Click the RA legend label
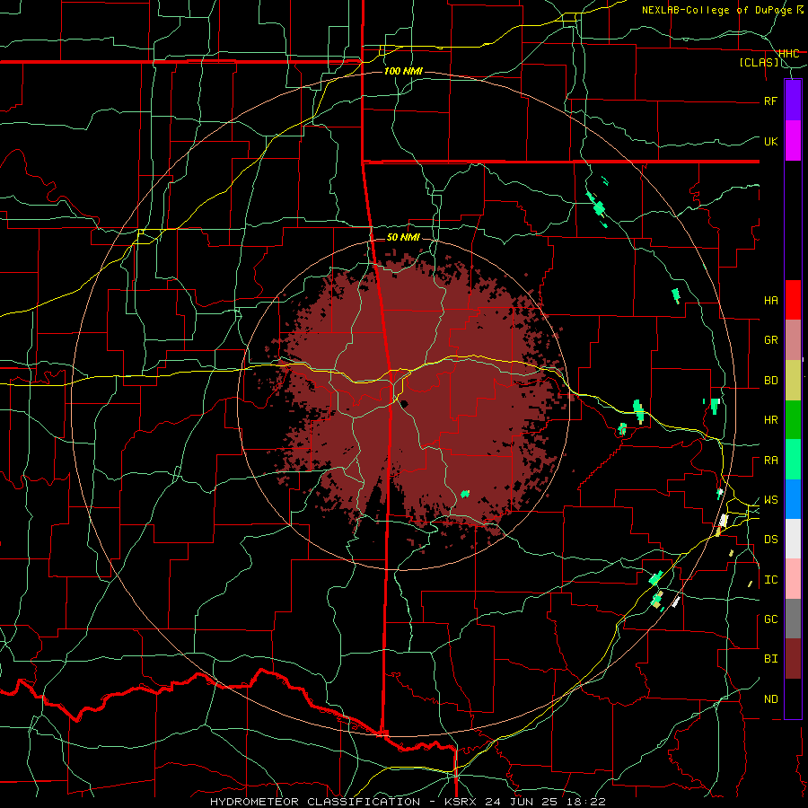808x808 pixels. tap(771, 461)
